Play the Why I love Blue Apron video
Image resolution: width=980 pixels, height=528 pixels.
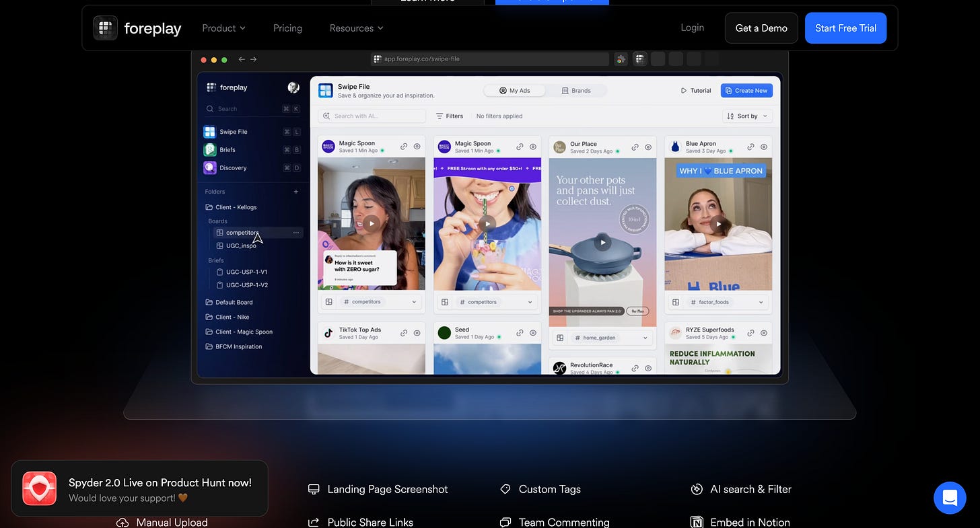pos(719,224)
